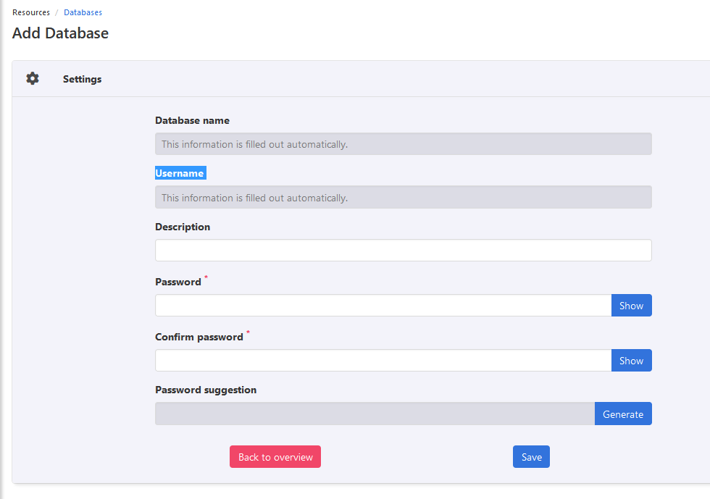Click the Password suggestion label
This screenshot has width=710, height=499.
click(206, 390)
